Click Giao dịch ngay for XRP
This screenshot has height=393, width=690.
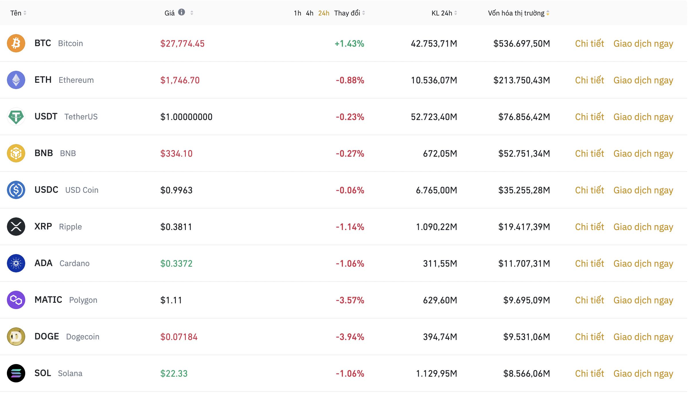(643, 227)
